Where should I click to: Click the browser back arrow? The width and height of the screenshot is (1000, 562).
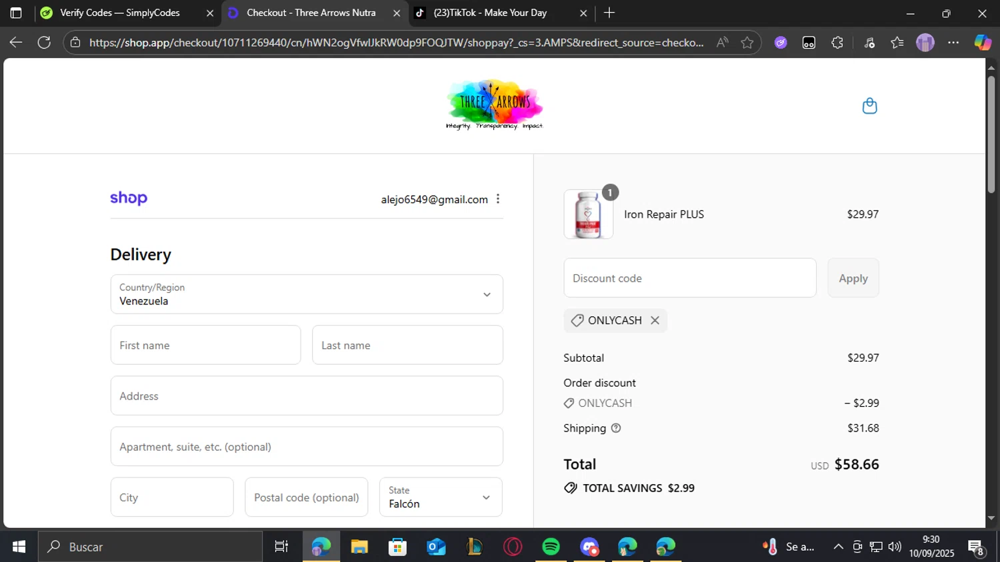pyautogui.click(x=16, y=43)
